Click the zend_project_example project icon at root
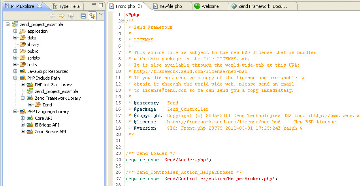 (x=15, y=24)
